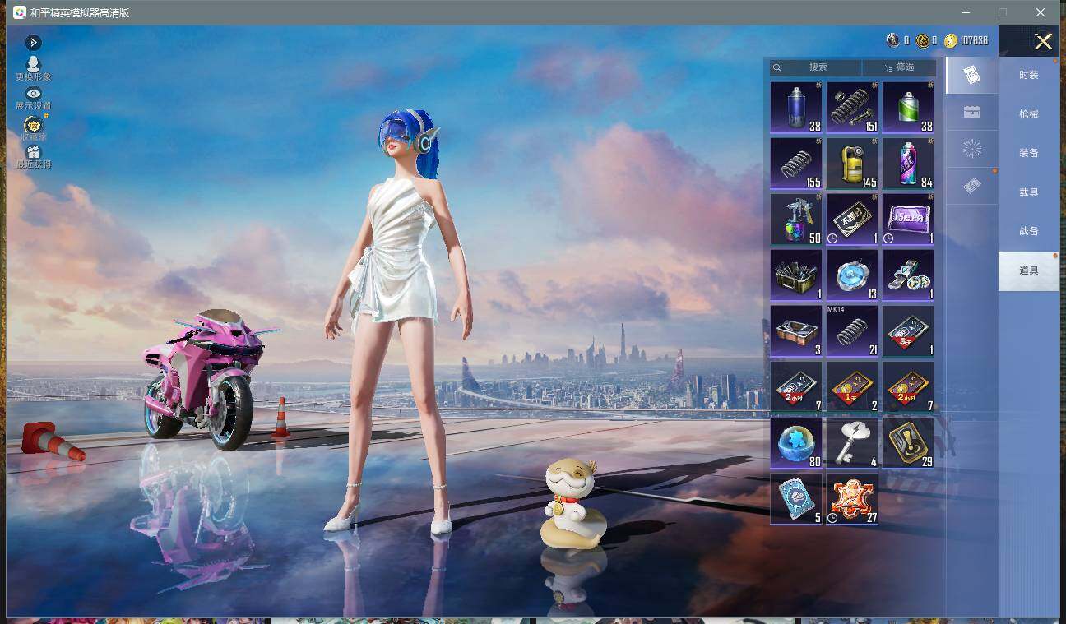
Task: View 最近获得 recently obtained items
Action: pyautogui.click(x=33, y=158)
